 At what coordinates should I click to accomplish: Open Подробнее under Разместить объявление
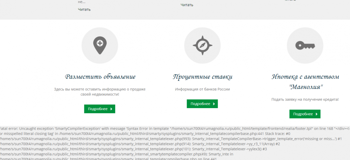coord(99,109)
